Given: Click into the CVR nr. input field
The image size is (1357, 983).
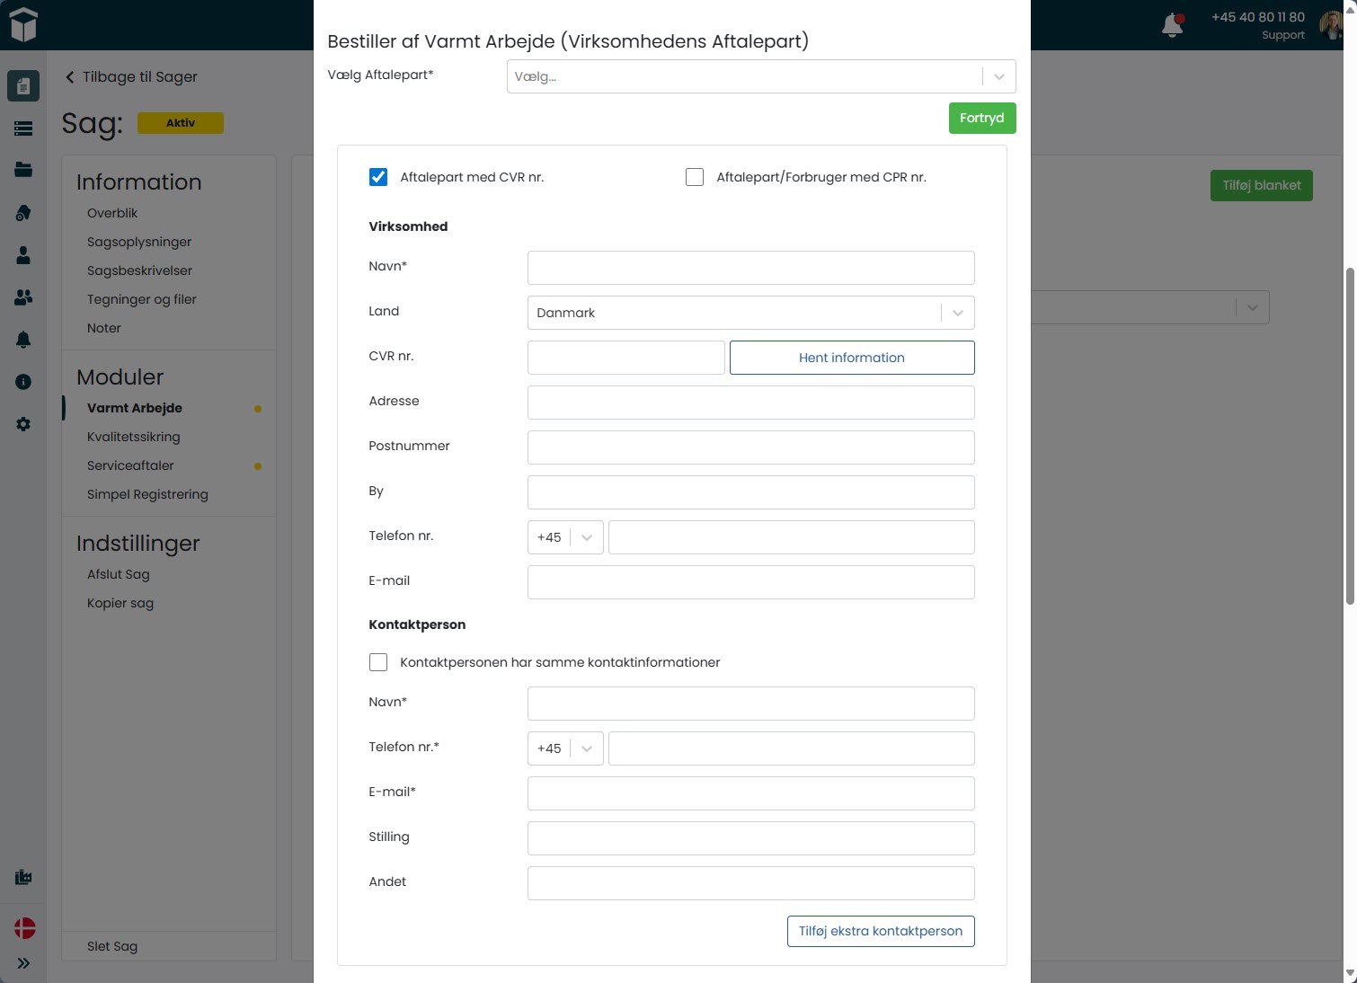Looking at the screenshot, I should (x=625, y=358).
